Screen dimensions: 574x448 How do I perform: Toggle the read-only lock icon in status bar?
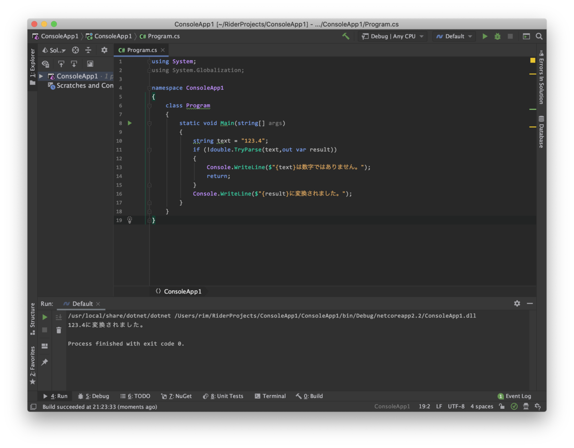(501, 406)
